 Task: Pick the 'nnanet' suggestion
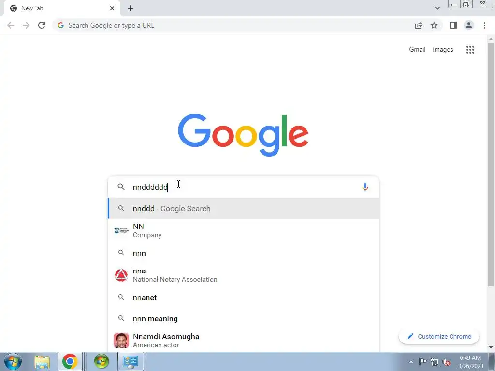tap(244, 298)
